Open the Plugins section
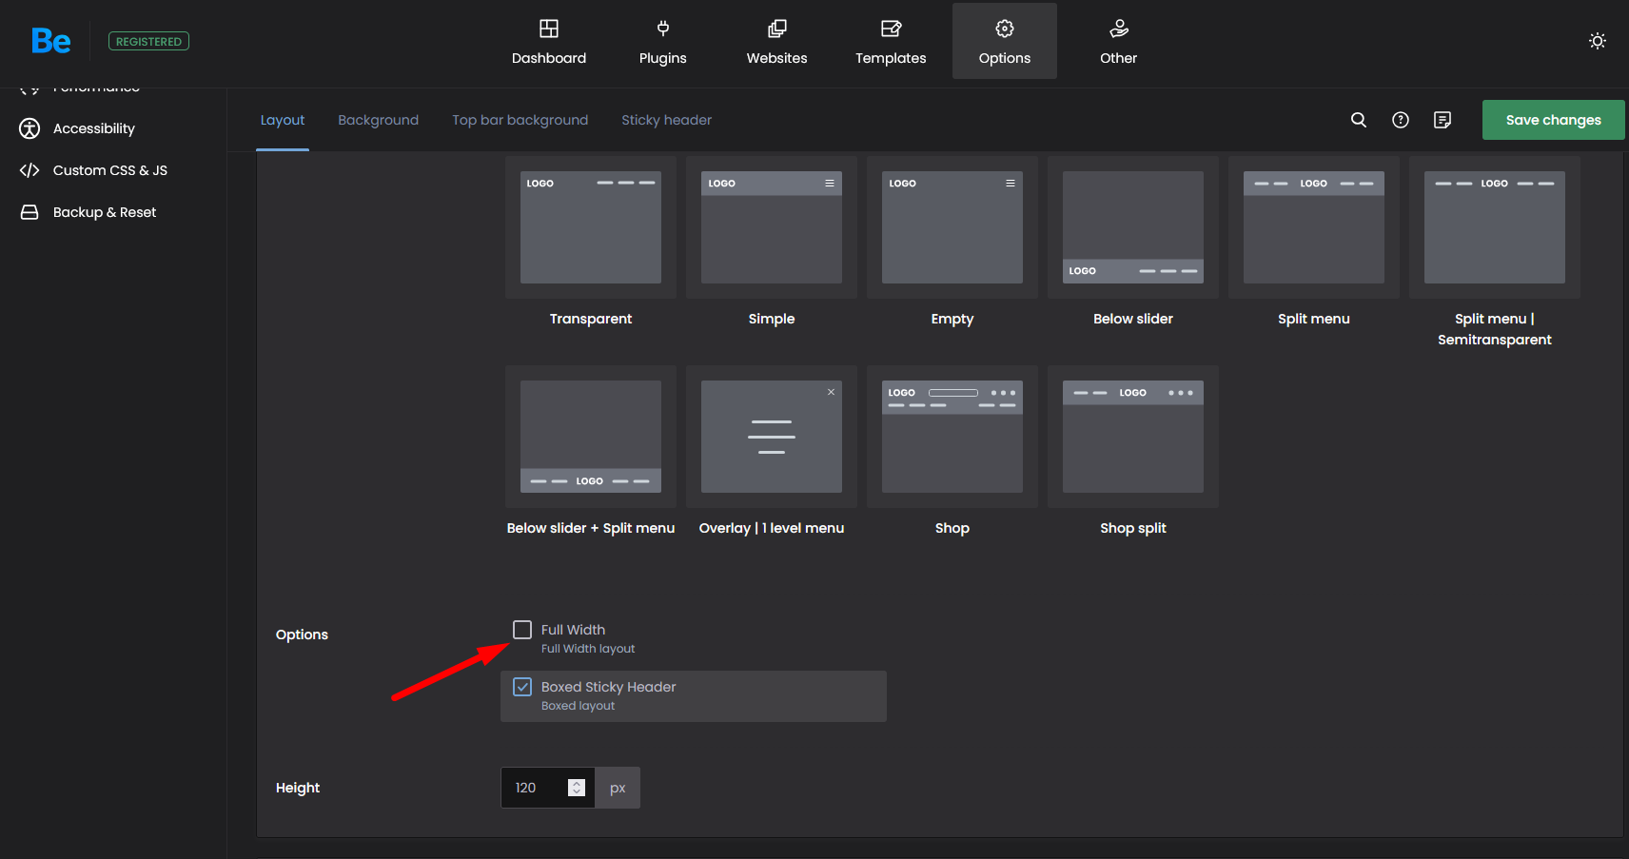This screenshot has height=859, width=1629. click(x=663, y=41)
